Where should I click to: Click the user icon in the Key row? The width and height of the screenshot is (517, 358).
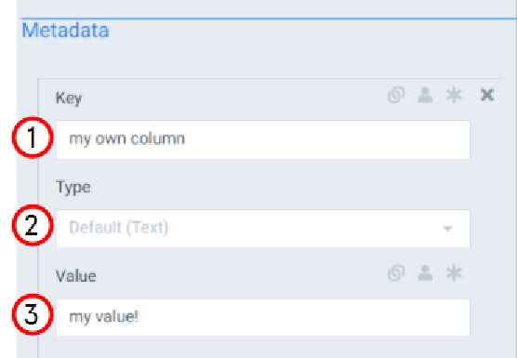[425, 95]
